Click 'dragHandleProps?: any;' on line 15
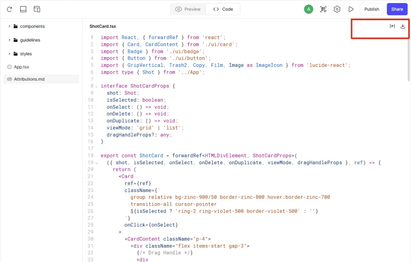411x262 pixels. [x=139, y=135]
